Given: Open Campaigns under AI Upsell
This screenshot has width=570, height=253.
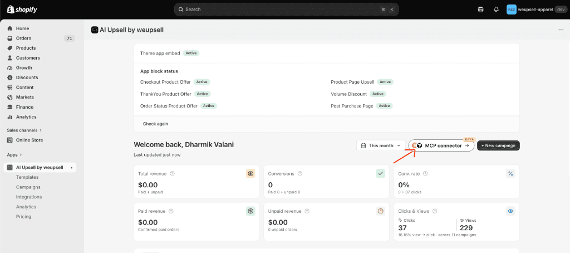Looking at the screenshot, I should coord(28,187).
